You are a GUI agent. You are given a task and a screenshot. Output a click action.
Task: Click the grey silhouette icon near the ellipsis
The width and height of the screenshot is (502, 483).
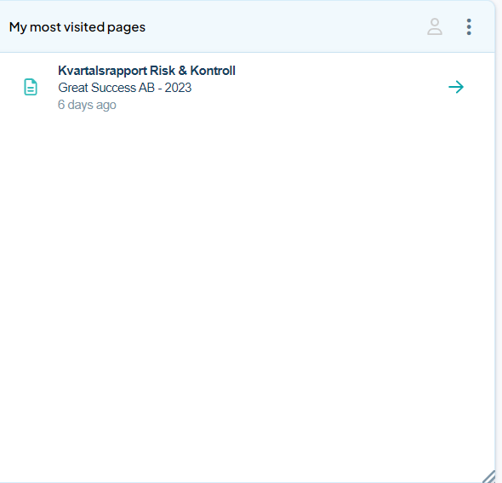pyautogui.click(x=435, y=27)
